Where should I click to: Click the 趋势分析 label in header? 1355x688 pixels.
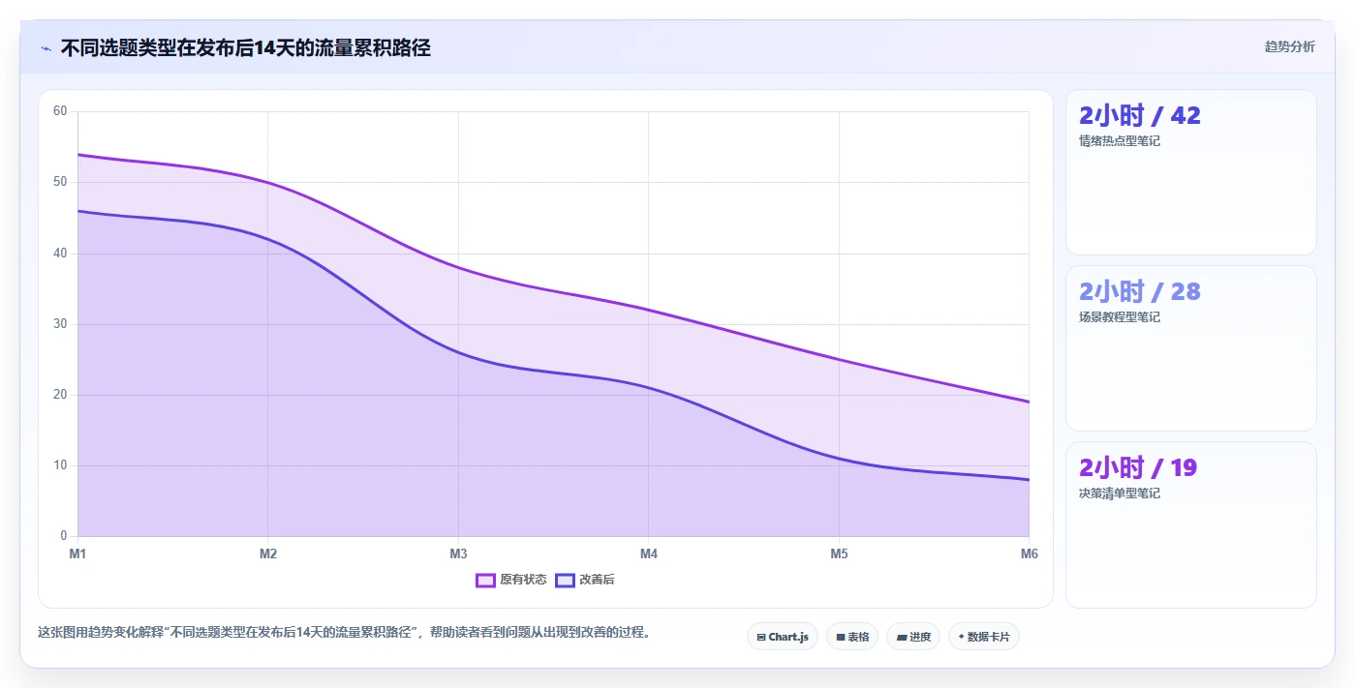point(1289,46)
